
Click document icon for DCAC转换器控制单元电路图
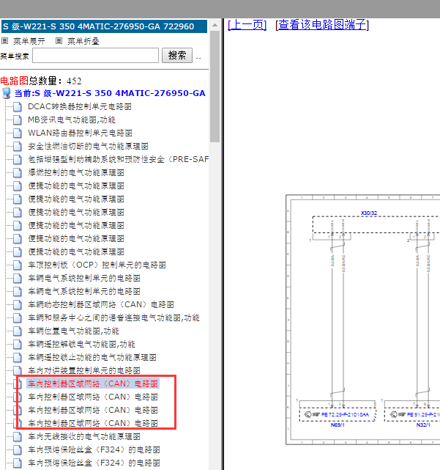[x=18, y=107]
